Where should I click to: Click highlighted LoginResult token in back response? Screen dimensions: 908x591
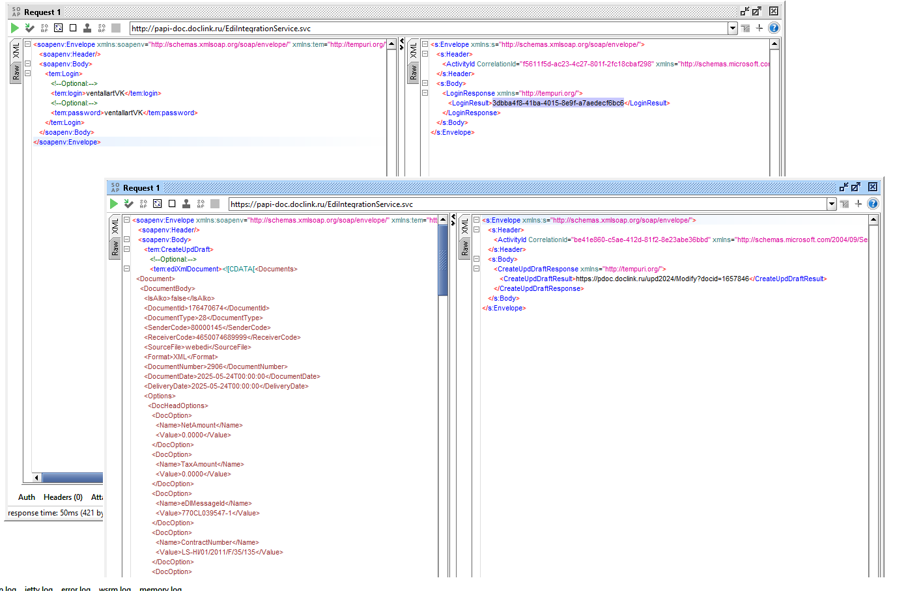point(558,103)
